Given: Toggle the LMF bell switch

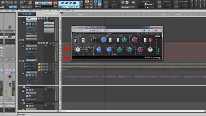Looking at the screenshot, I should point(110,40).
